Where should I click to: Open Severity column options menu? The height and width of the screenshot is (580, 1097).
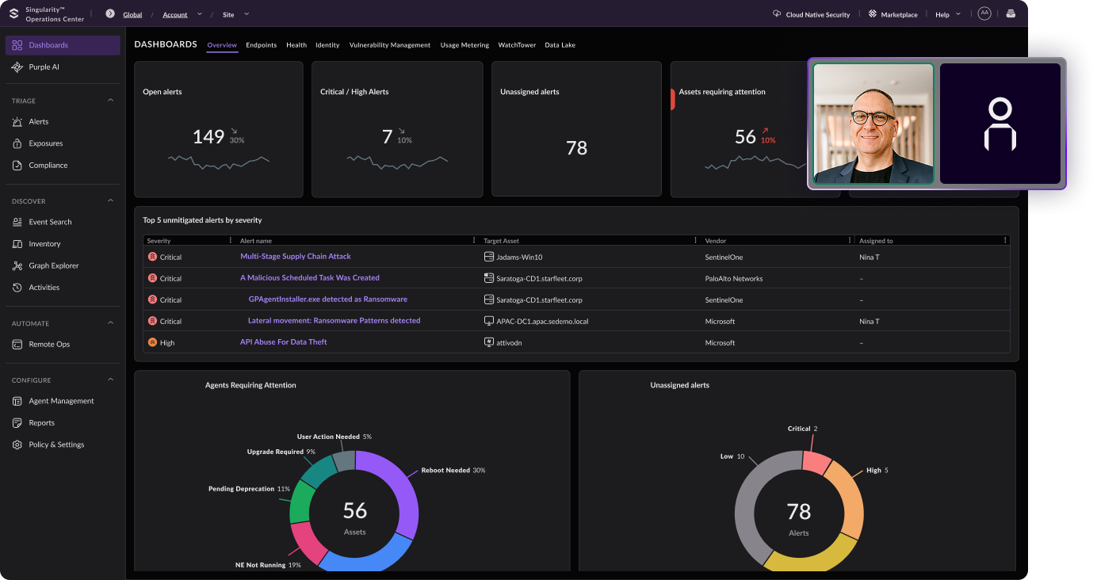click(x=231, y=241)
